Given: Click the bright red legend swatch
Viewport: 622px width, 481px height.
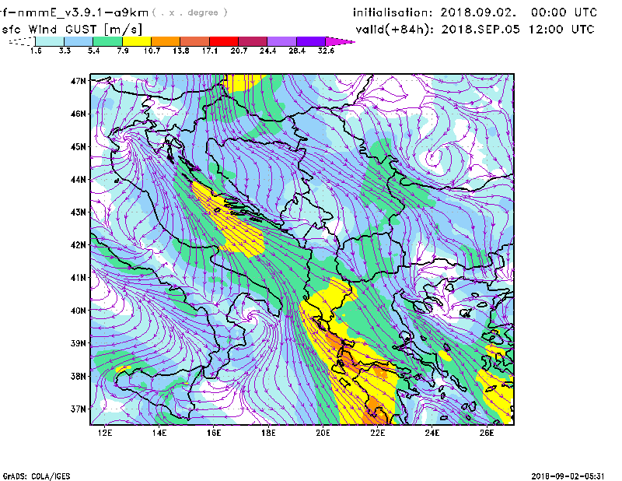Looking at the screenshot, I should coord(224,41).
